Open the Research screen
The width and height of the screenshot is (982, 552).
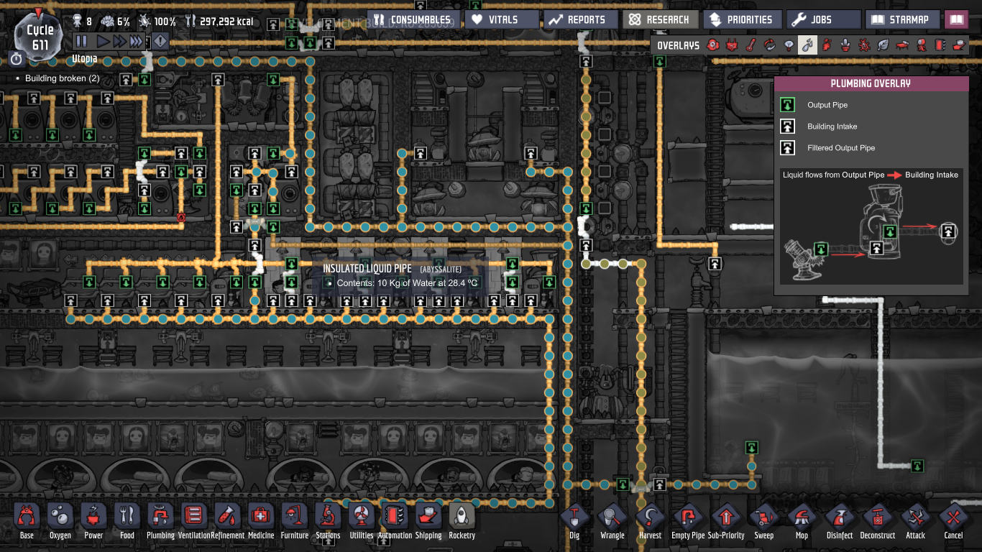tap(660, 19)
